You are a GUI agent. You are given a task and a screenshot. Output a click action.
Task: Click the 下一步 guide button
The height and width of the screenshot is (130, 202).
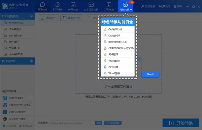150,74
